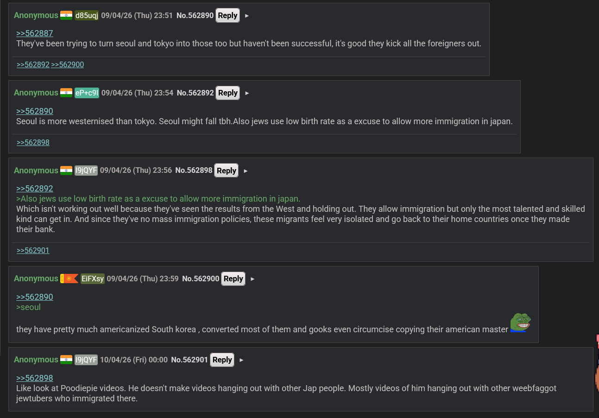Open post menu arrow for No.562900
The height and width of the screenshot is (418, 599).
(252, 279)
